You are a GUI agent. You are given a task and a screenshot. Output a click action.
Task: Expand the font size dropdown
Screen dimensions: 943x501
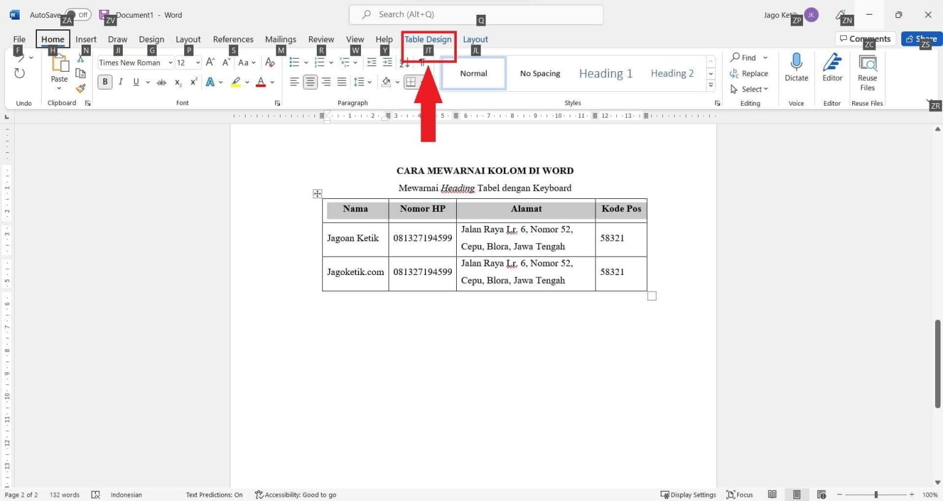point(198,62)
